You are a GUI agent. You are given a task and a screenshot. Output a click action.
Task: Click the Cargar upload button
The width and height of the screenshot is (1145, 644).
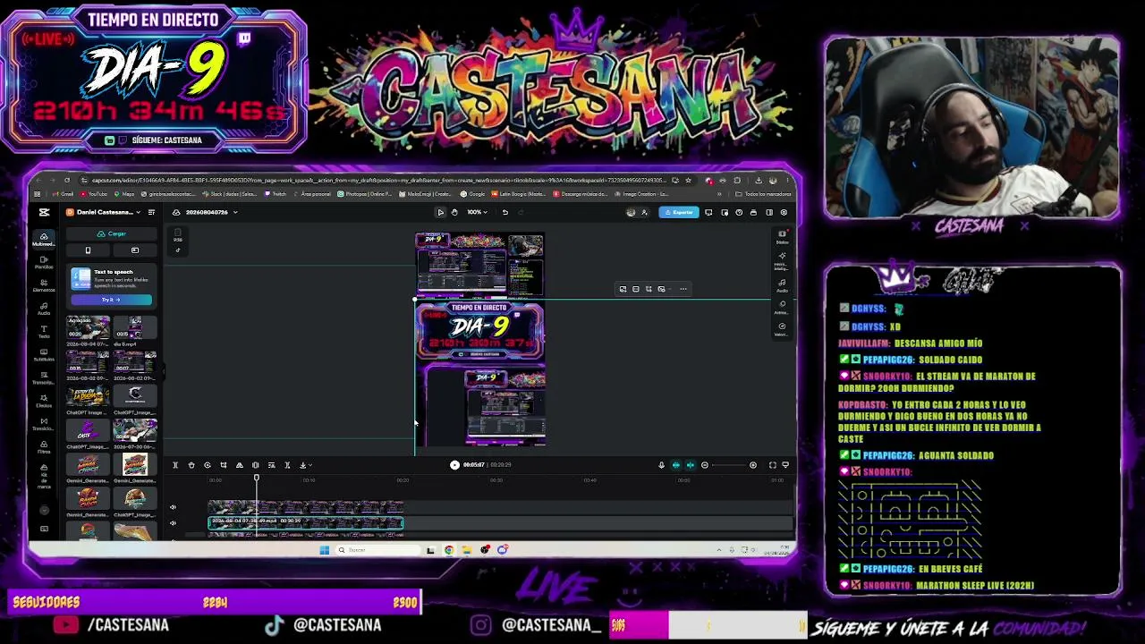coord(112,233)
